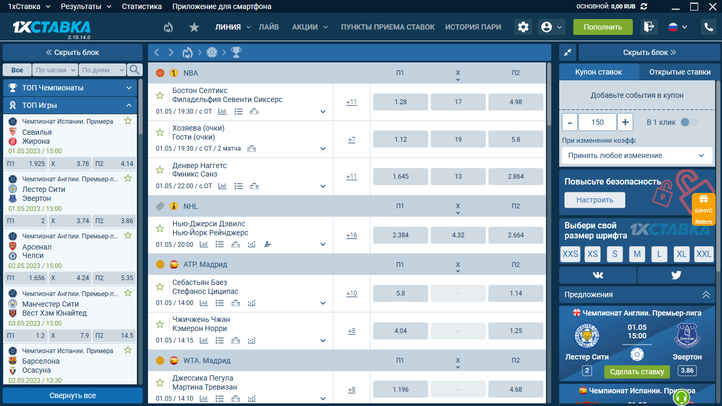
Task: Toggle the 'В 1 клик' switch
Action: [689, 122]
